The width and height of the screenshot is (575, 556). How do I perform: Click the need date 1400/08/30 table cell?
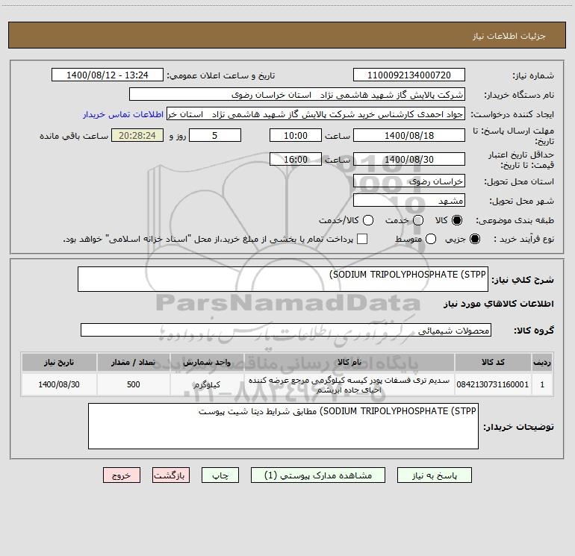point(59,384)
